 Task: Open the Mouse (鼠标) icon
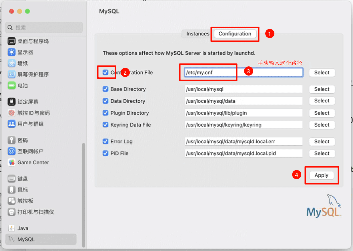coord(11,190)
